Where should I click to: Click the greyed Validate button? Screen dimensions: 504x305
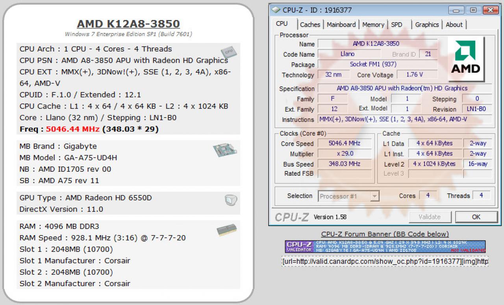(430, 217)
